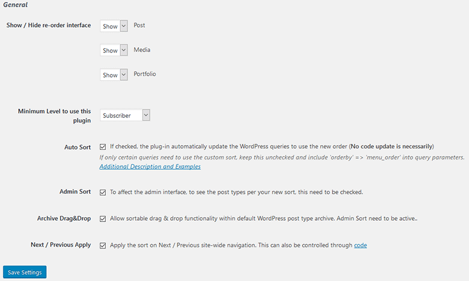Image resolution: width=469 pixels, height=281 pixels.
Task: Click the 'Show / Hide re-order interface' label
Action: tap(49, 25)
